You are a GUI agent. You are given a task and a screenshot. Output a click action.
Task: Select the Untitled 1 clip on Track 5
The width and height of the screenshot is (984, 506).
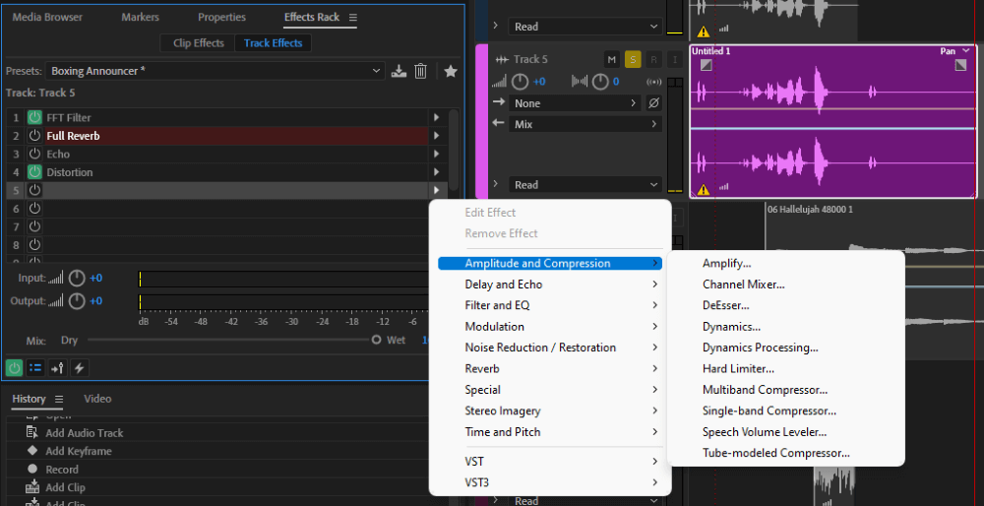(x=833, y=121)
